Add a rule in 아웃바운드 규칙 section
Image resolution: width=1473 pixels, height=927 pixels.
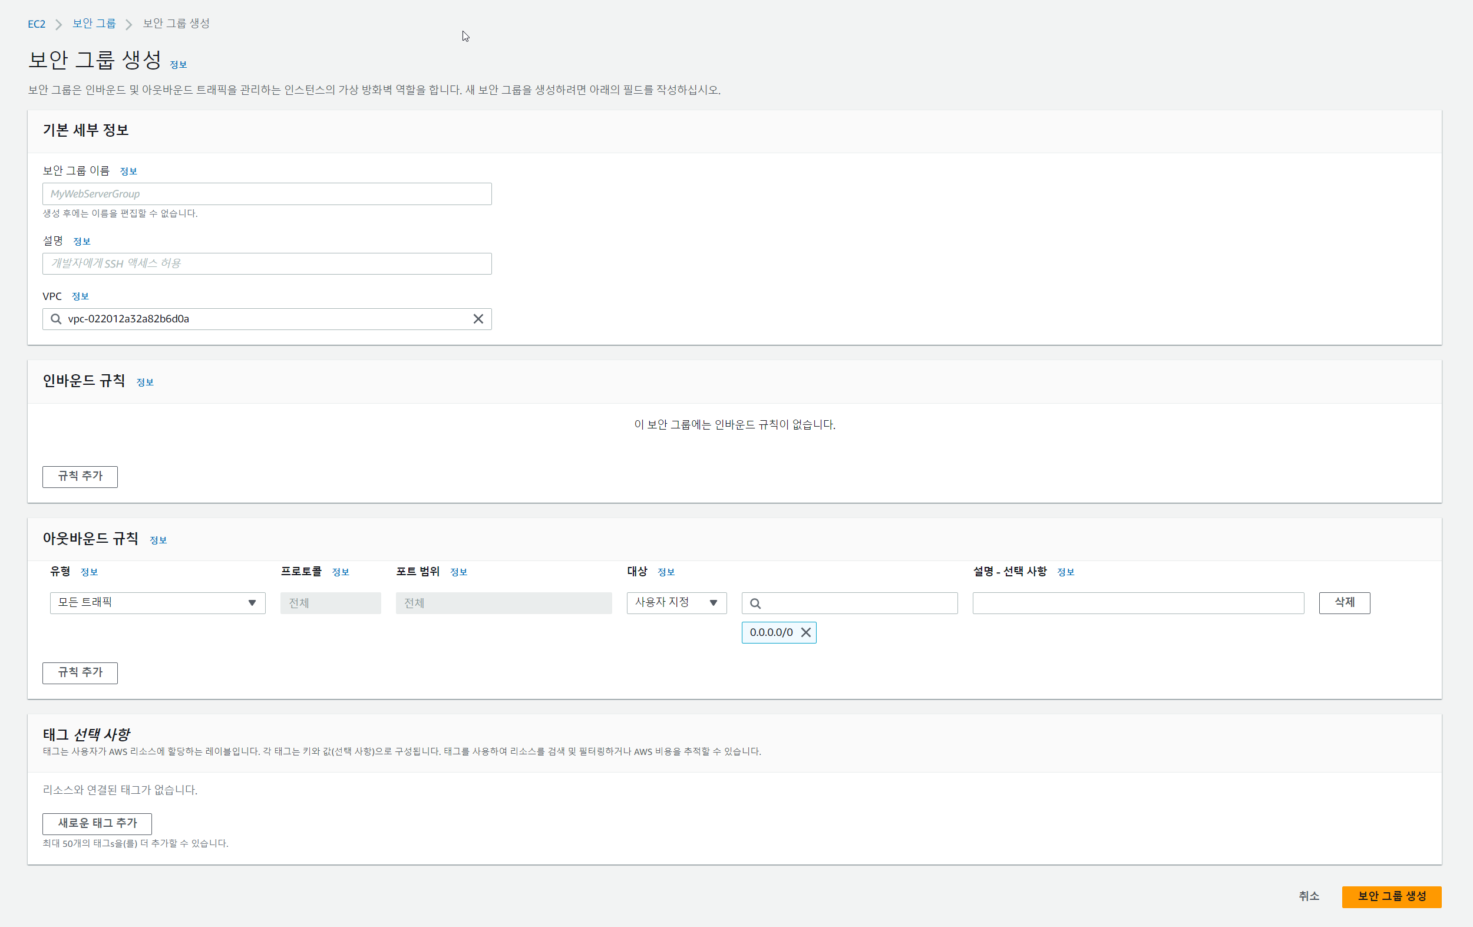click(x=80, y=673)
